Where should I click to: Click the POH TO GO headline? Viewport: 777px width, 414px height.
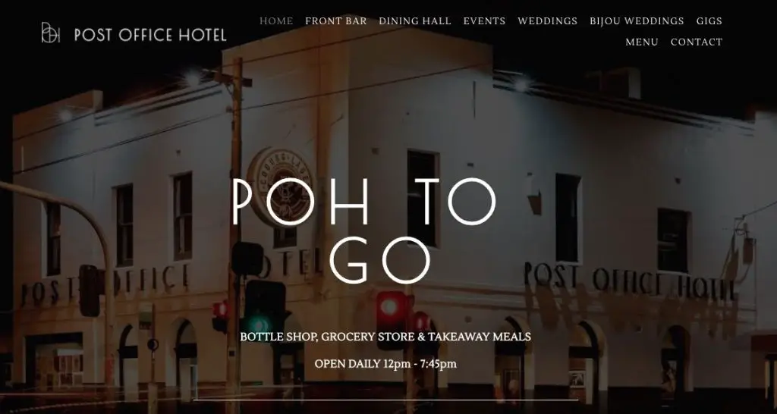coord(364,231)
